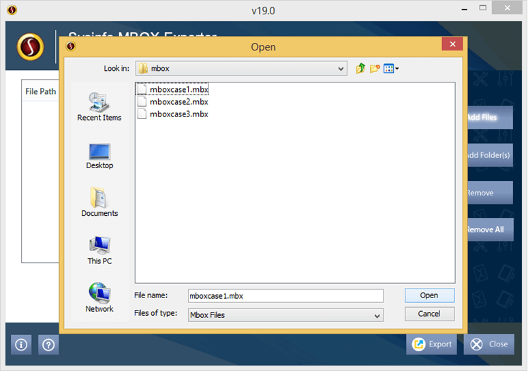528x371 pixels.
Task: Open the view menu icon
Action: tap(391, 69)
